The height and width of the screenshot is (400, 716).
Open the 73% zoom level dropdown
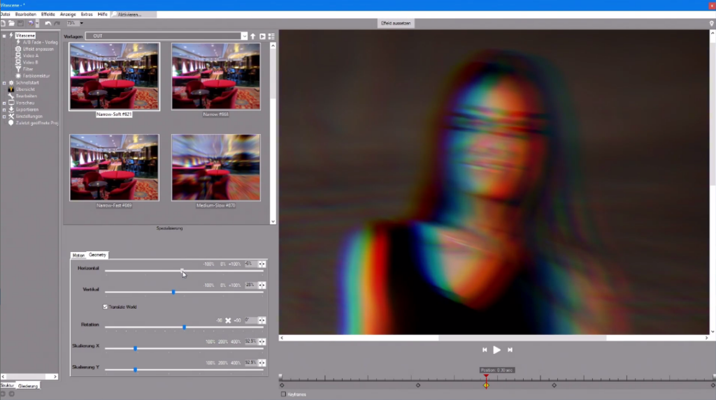82,23
